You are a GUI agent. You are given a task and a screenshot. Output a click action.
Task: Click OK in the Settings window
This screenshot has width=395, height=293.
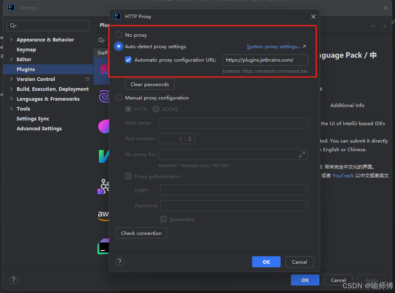(x=305, y=280)
